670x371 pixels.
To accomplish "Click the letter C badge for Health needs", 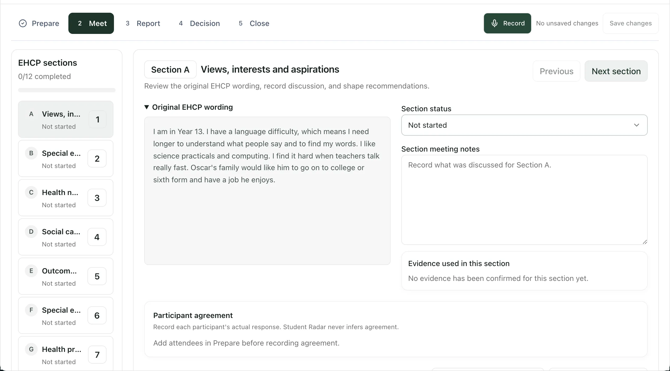I will 31,192.
